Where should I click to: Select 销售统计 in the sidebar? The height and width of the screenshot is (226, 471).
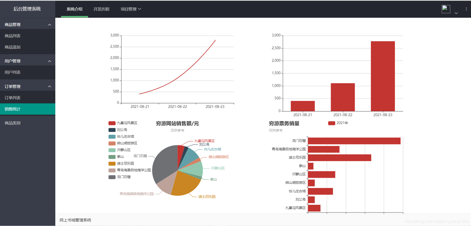28,109
